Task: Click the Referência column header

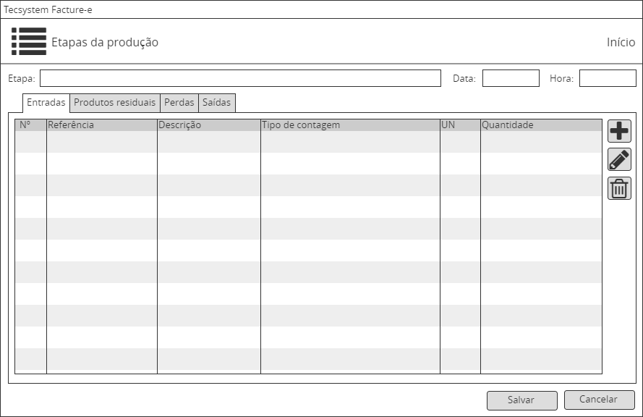Action: (101, 125)
